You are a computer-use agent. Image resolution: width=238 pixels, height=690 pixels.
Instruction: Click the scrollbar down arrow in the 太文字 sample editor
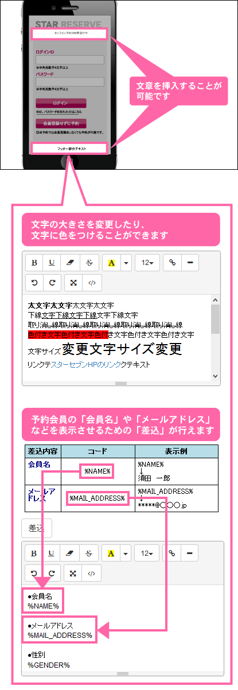click(x=216, y=376)
